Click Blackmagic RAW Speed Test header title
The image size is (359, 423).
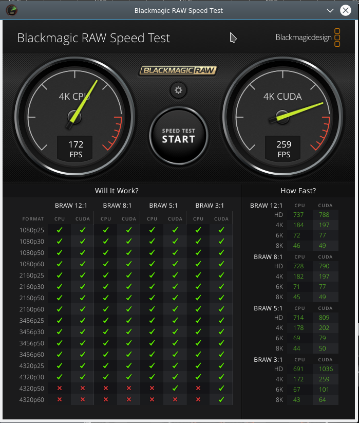point(93,38)
